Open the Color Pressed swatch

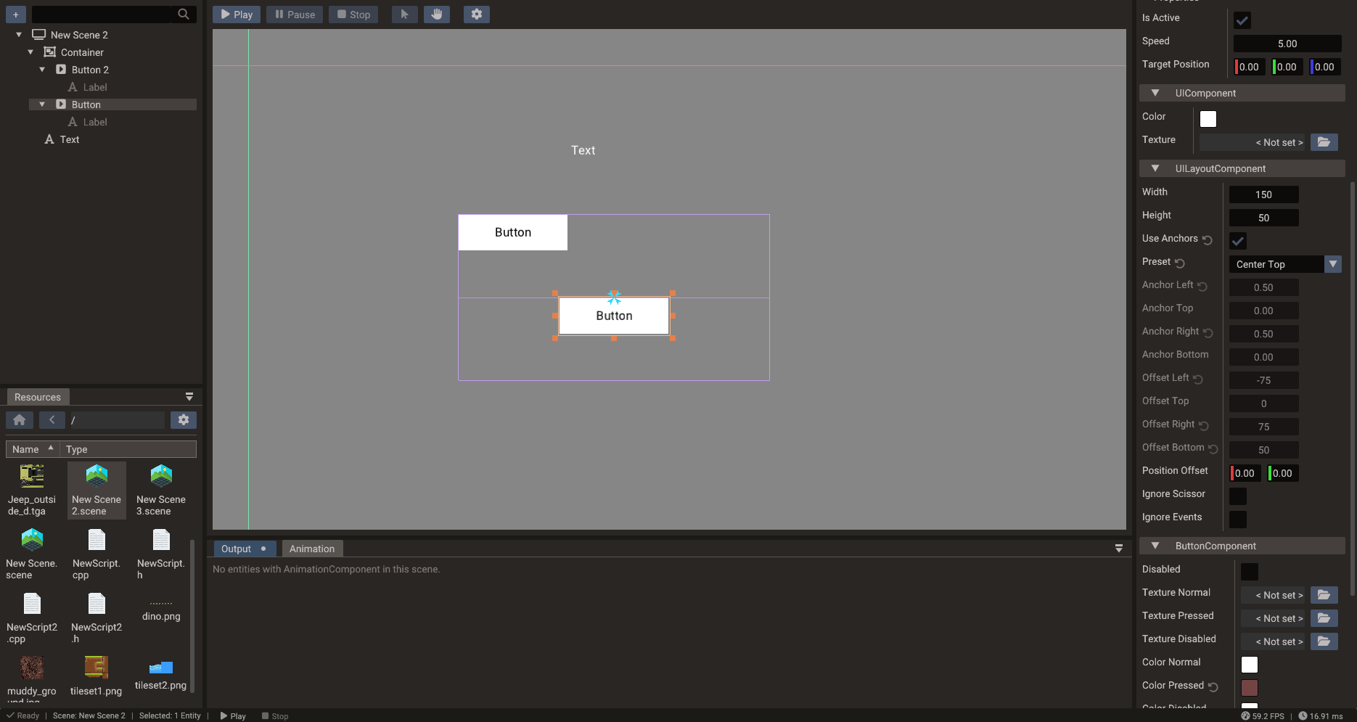[x=1250, y=688]
